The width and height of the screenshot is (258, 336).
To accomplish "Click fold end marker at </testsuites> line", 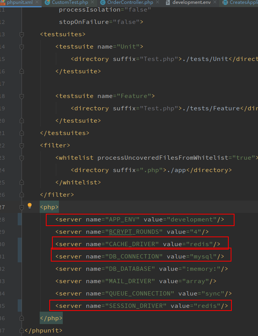I will [22, 133].
